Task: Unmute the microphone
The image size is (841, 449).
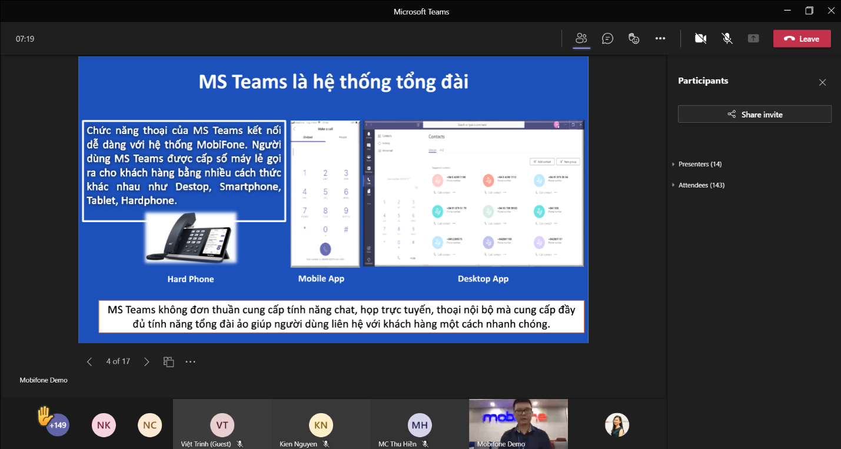Action: 727,39
